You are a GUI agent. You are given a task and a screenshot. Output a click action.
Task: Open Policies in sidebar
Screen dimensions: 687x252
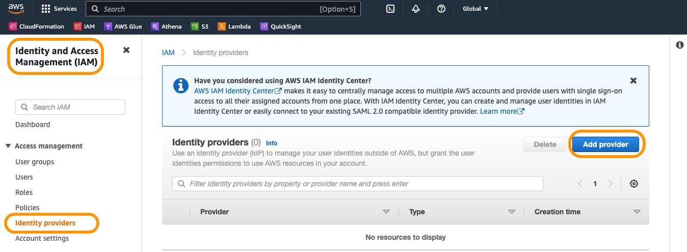28,208
